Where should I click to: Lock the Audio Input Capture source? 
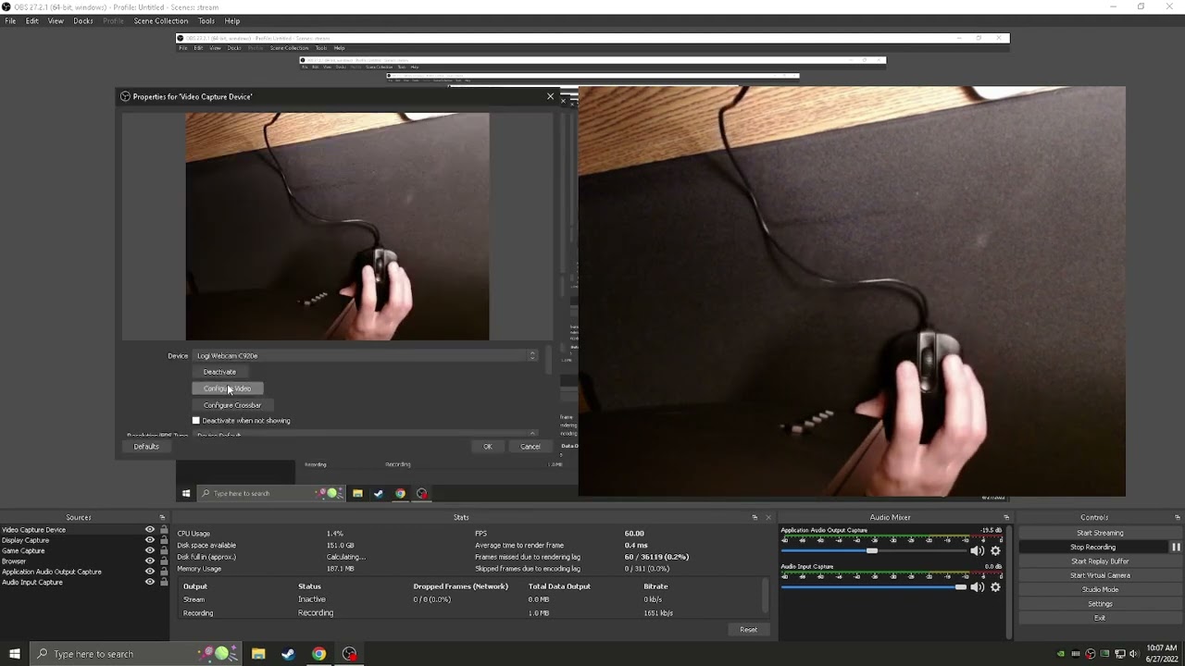(x=164, y=582)
